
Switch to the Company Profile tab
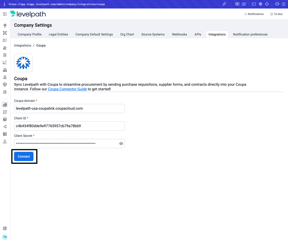click(x=30, y=34)
